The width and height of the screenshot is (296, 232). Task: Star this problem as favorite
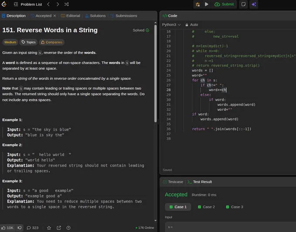(49, 228)
